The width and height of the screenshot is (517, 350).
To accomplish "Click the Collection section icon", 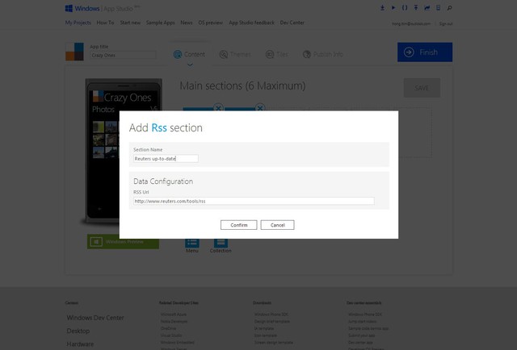I will 221,244.
